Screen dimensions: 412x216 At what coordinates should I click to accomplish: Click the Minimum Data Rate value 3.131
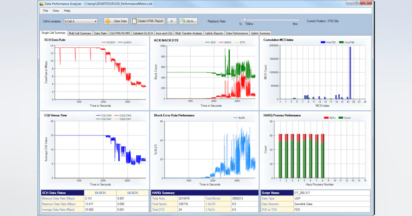100,199
